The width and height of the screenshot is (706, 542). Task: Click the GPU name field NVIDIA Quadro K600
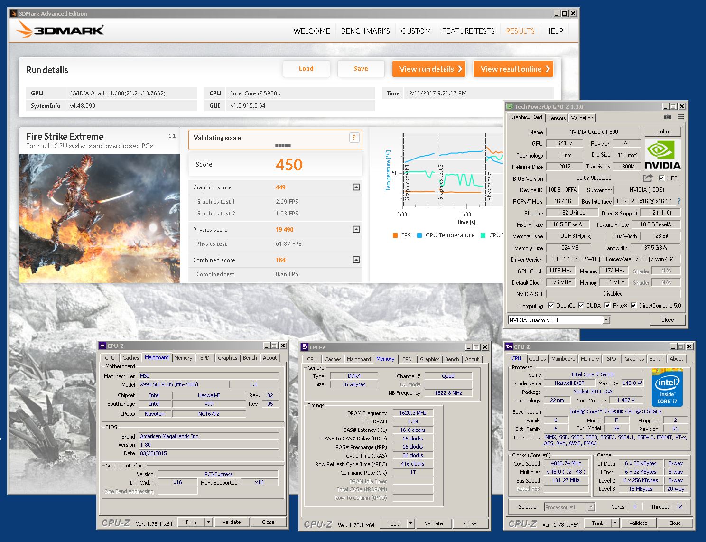click(x=594, y=132)
